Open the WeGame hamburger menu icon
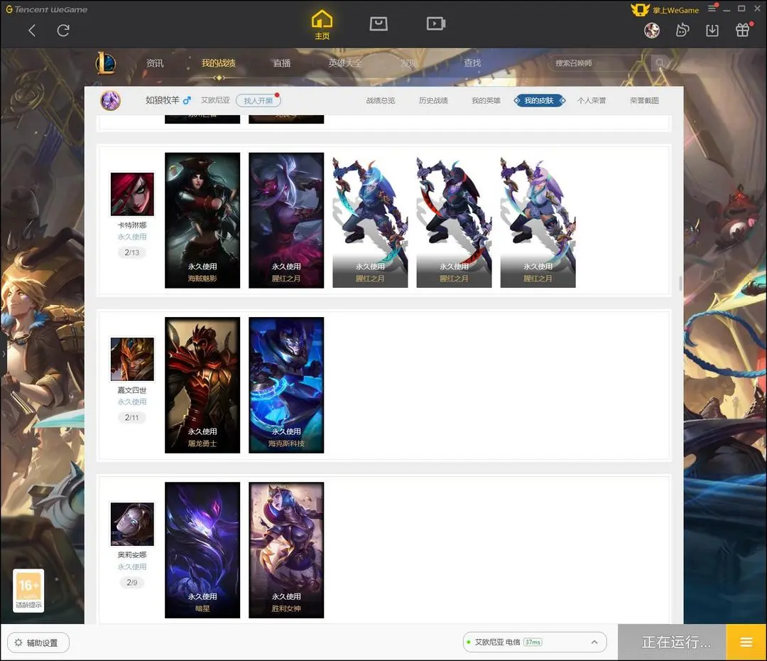The image size is (767, 661). coord(712,9)
